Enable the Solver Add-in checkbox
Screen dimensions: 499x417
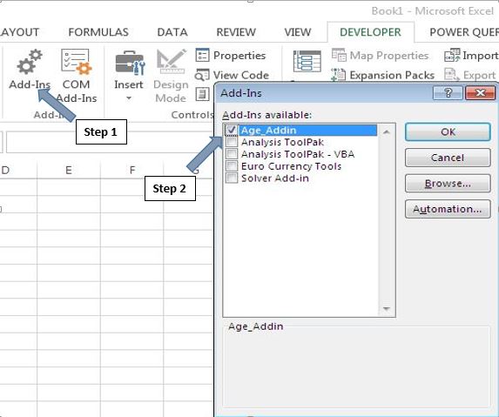coord(232,178)
